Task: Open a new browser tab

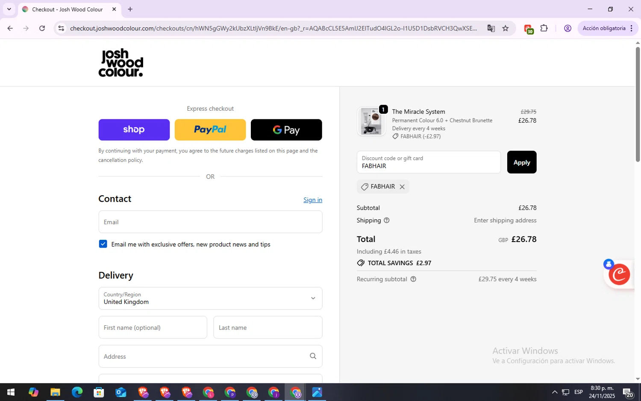Action: (x=130, y=9)
